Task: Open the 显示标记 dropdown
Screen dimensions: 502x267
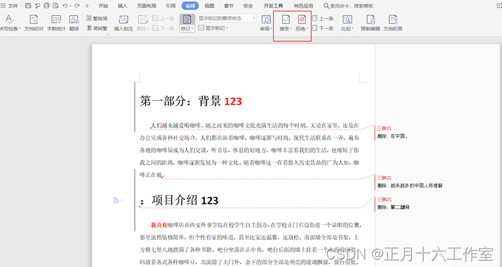Action: [x=213, y=28]
